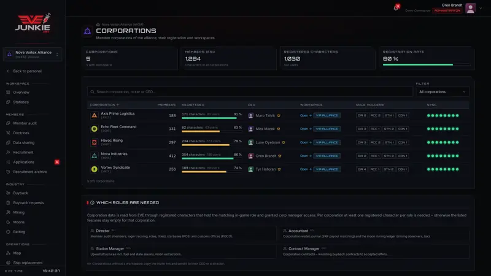Click the Overview sidebar icon

(x=8, y=93)
